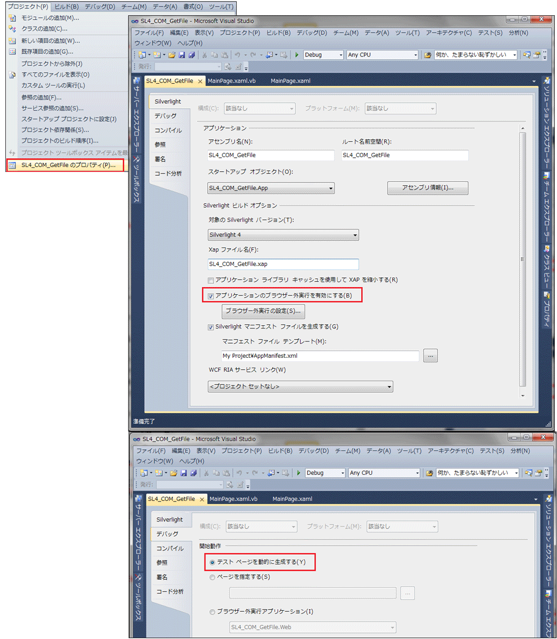This screenshot has width=557, height=639.
Task: Click SL4_COM_GetFile properties menu entry
Action: point(65,165)
